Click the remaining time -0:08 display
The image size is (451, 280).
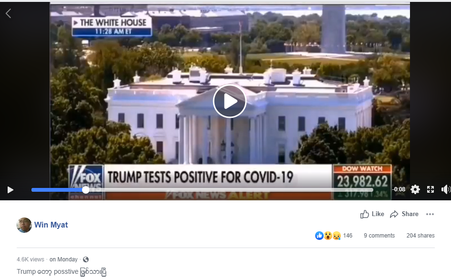pyautogui.click(x=399, y=189)
